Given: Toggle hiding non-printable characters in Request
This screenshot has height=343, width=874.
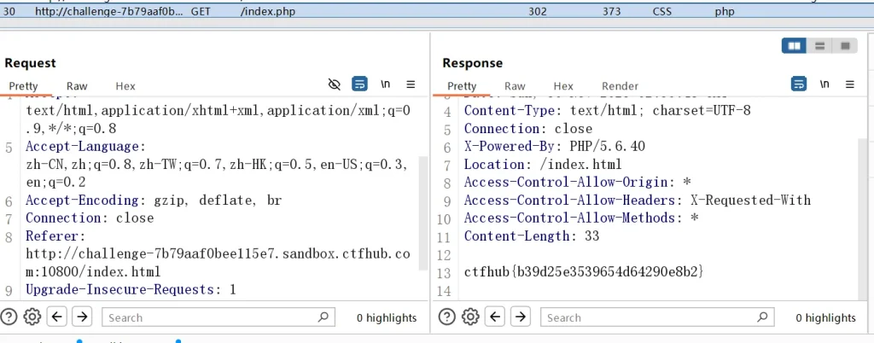Looking at the screenshot, I should click(335, 84).
